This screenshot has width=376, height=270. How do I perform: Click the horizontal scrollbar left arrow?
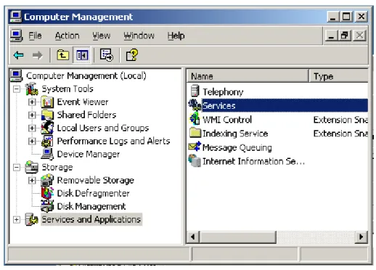(x=193, y=237)
